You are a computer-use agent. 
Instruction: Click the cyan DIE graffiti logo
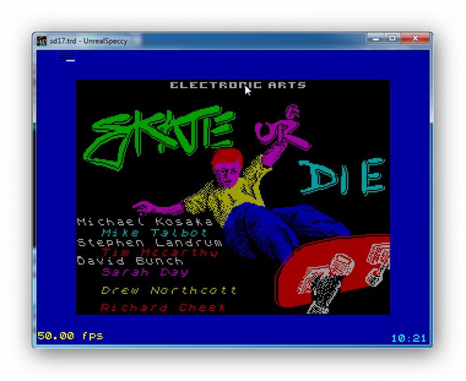(x=343, y=178)
